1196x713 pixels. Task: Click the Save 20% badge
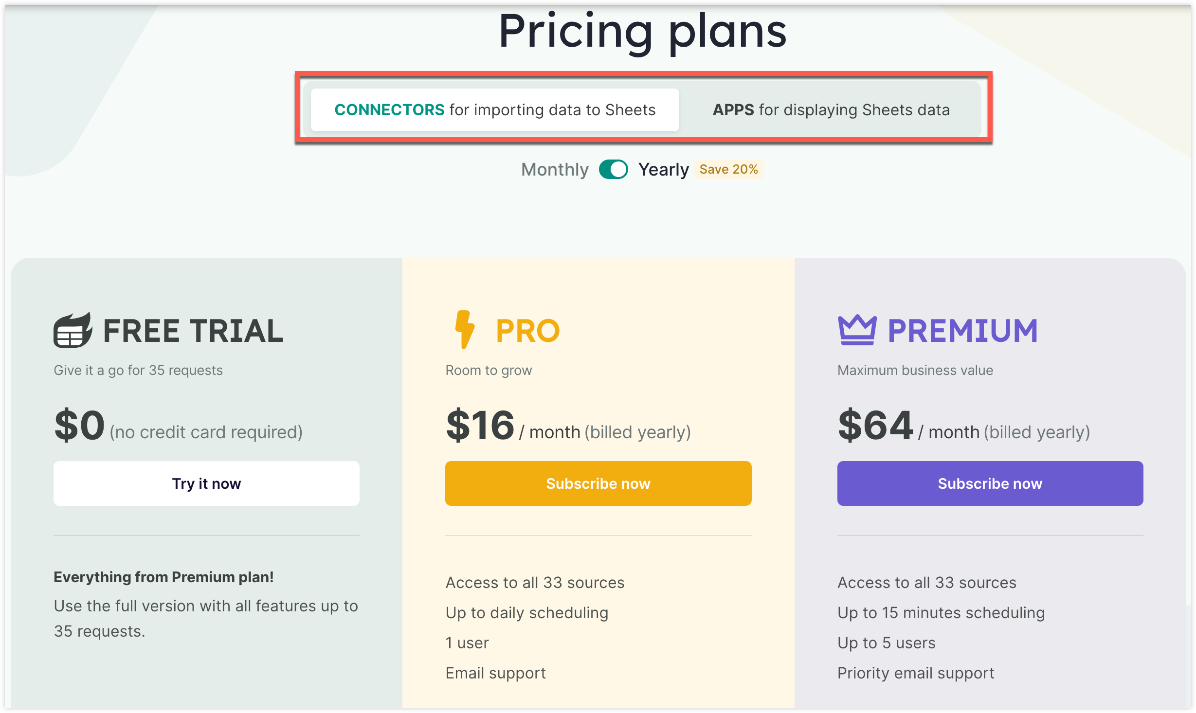point(728,169)
